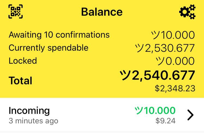The height and width of the screenshot is (134, 204).
Task: Tap the large gear of the settings icon
Action: [185, 12]
